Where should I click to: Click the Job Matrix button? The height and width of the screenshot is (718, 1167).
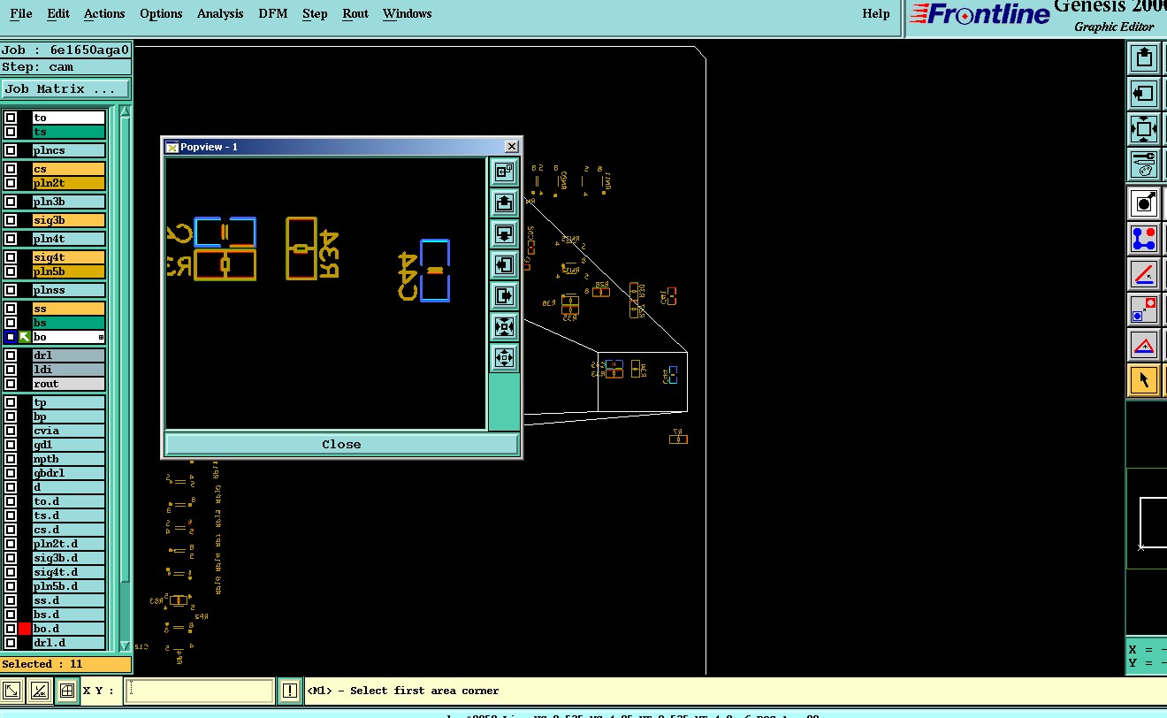65,89
